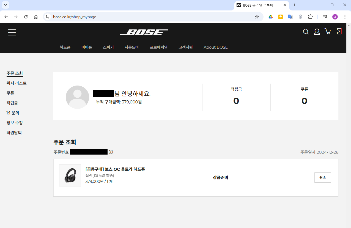Open the 프로페셔널 navigation menu
Image resolution: width=351 pixels, height=228 pixels.
click(x=159, y=47)
